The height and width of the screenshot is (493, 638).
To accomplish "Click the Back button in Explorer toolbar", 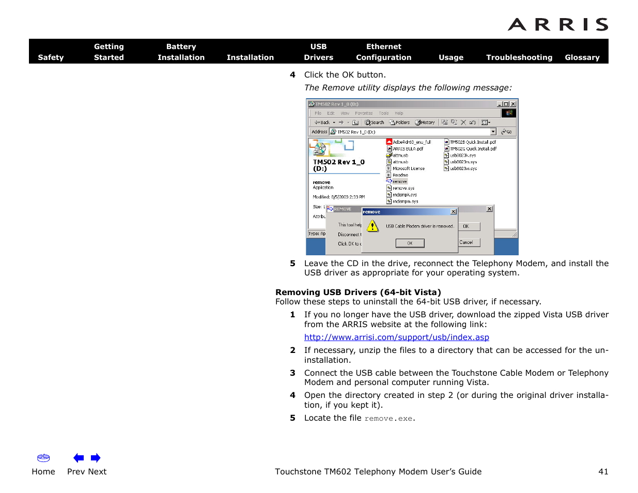I will tap(322, 122).
